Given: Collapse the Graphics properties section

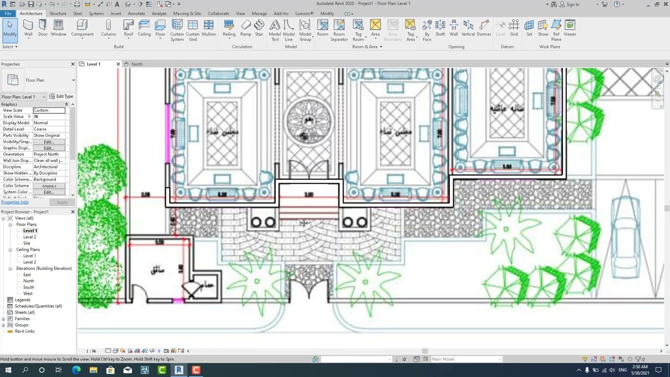Looking at the screenshot, I should pyautogui.click(x=66, y=104).
